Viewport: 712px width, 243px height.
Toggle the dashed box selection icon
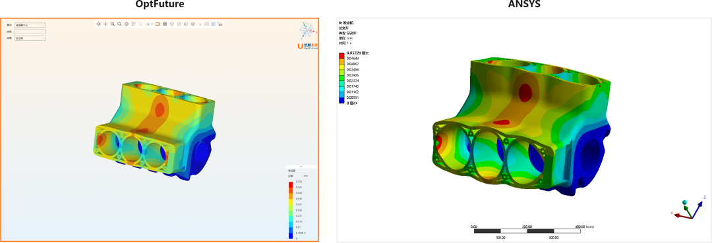click(x=140, y=24)
